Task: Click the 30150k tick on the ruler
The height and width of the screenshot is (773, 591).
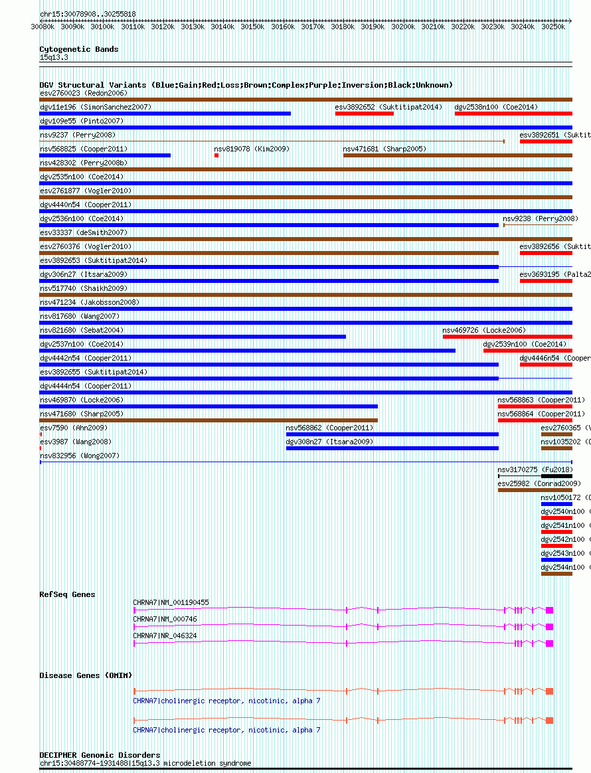Action: (252, 27)
